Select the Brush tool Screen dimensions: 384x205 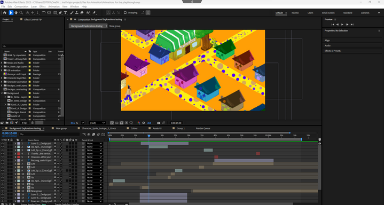click(x=72, y=13)
